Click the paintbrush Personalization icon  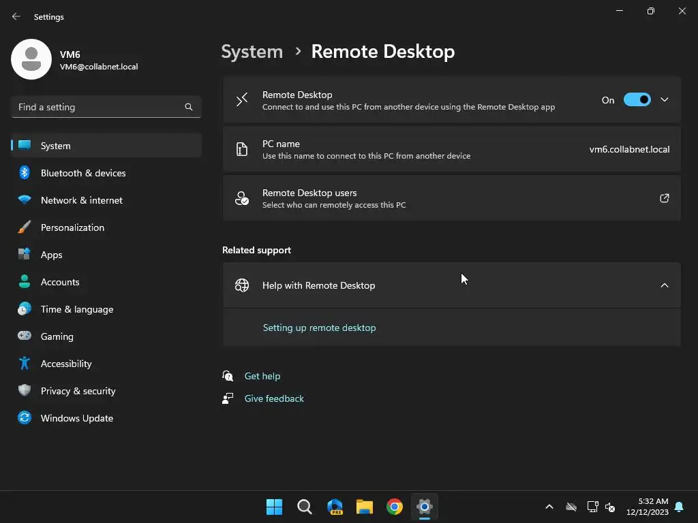(x=25, y=227)
